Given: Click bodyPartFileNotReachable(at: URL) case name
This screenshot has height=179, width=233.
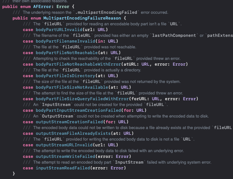Looking at the screenshot, I should click(67, 53).
